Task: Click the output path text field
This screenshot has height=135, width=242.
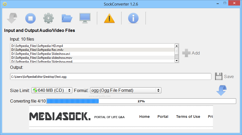Action: tap(111, 76)
